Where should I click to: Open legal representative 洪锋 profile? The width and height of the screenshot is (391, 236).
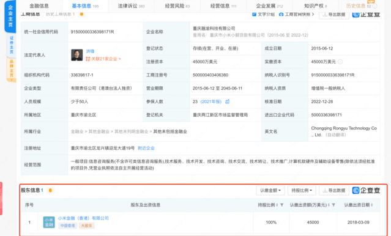[x=90, y=51]
